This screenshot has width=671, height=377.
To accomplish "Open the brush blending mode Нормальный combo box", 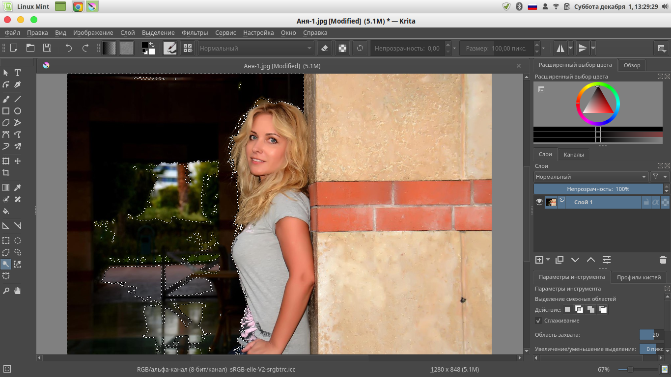I will [x=255, y=48].
